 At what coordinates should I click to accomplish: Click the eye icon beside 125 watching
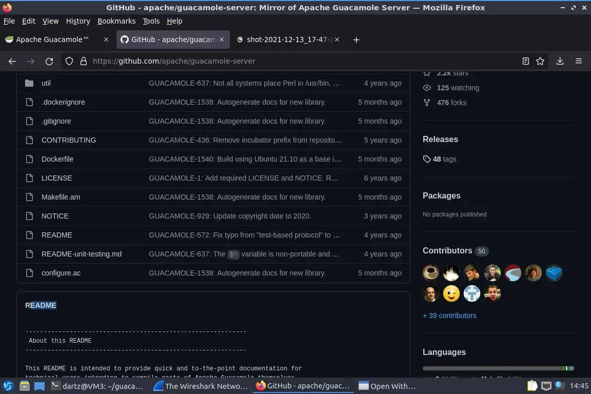coord(427,88)
